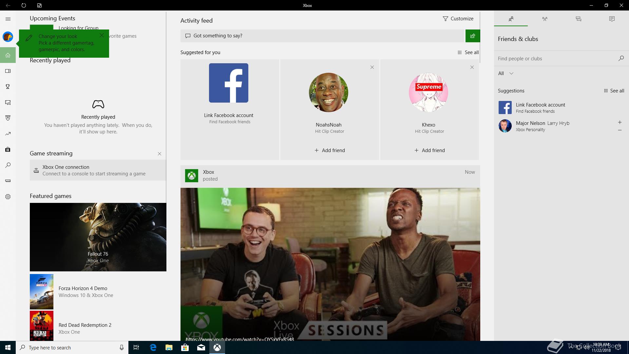Click taskbar Type here to search box

tap(71, 347)
